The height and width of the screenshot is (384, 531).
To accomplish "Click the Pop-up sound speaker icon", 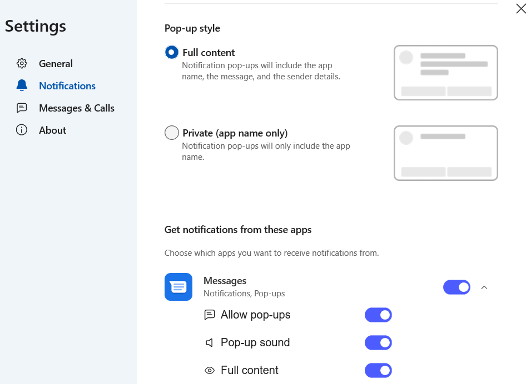I will click(210, 343).
